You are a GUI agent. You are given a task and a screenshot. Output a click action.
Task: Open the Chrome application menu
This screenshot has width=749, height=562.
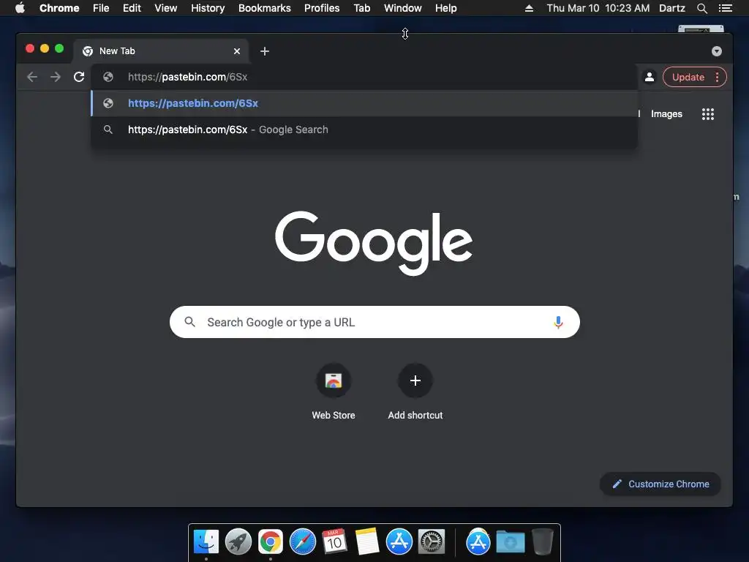pos(59,8)
